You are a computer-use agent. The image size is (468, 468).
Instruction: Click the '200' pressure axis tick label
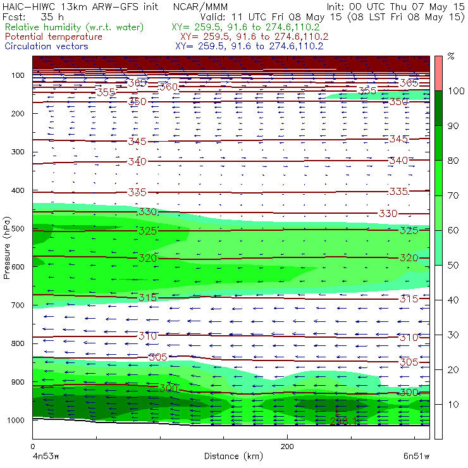pyautogui.click(x=18, y=113)
